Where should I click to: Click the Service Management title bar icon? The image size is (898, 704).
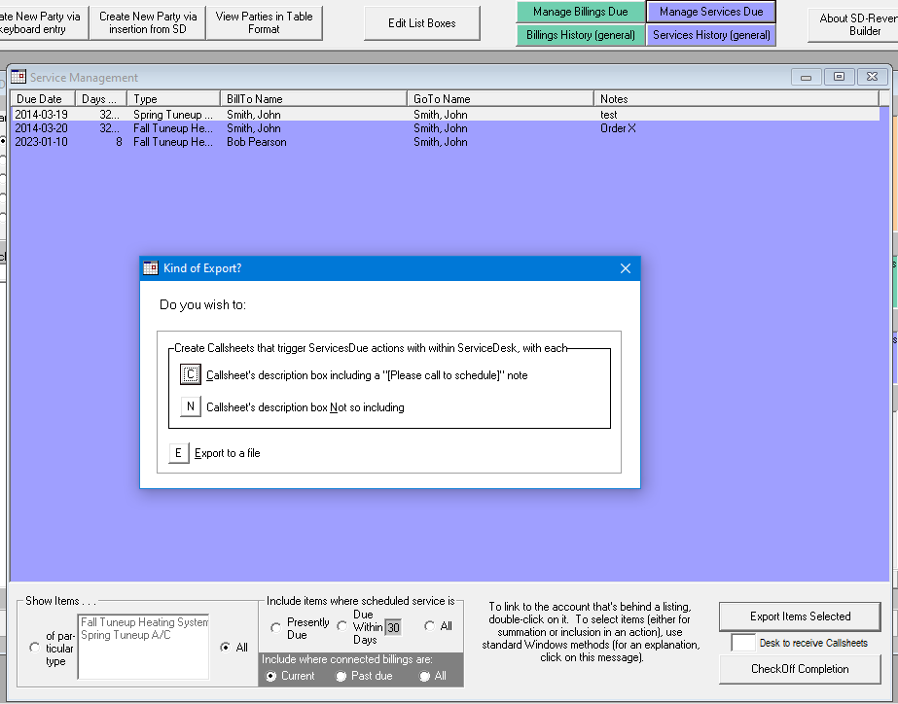click(x=18, y=76)
